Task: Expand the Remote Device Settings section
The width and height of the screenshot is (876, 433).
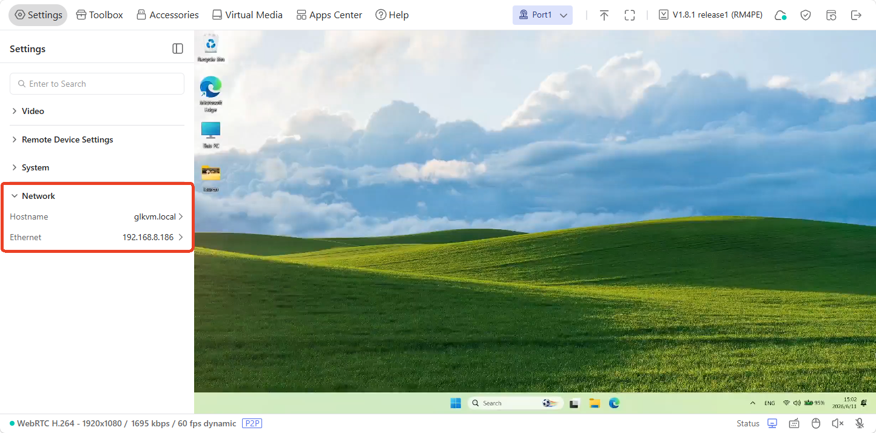Action: click(x=97, y=139)
